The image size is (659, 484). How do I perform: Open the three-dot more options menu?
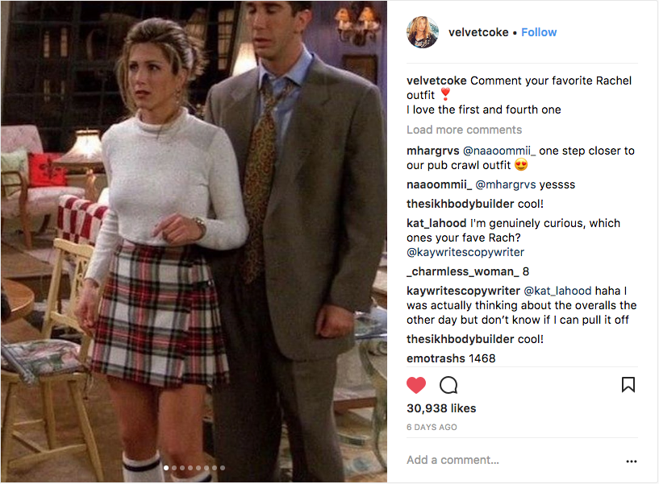point(632,461)
